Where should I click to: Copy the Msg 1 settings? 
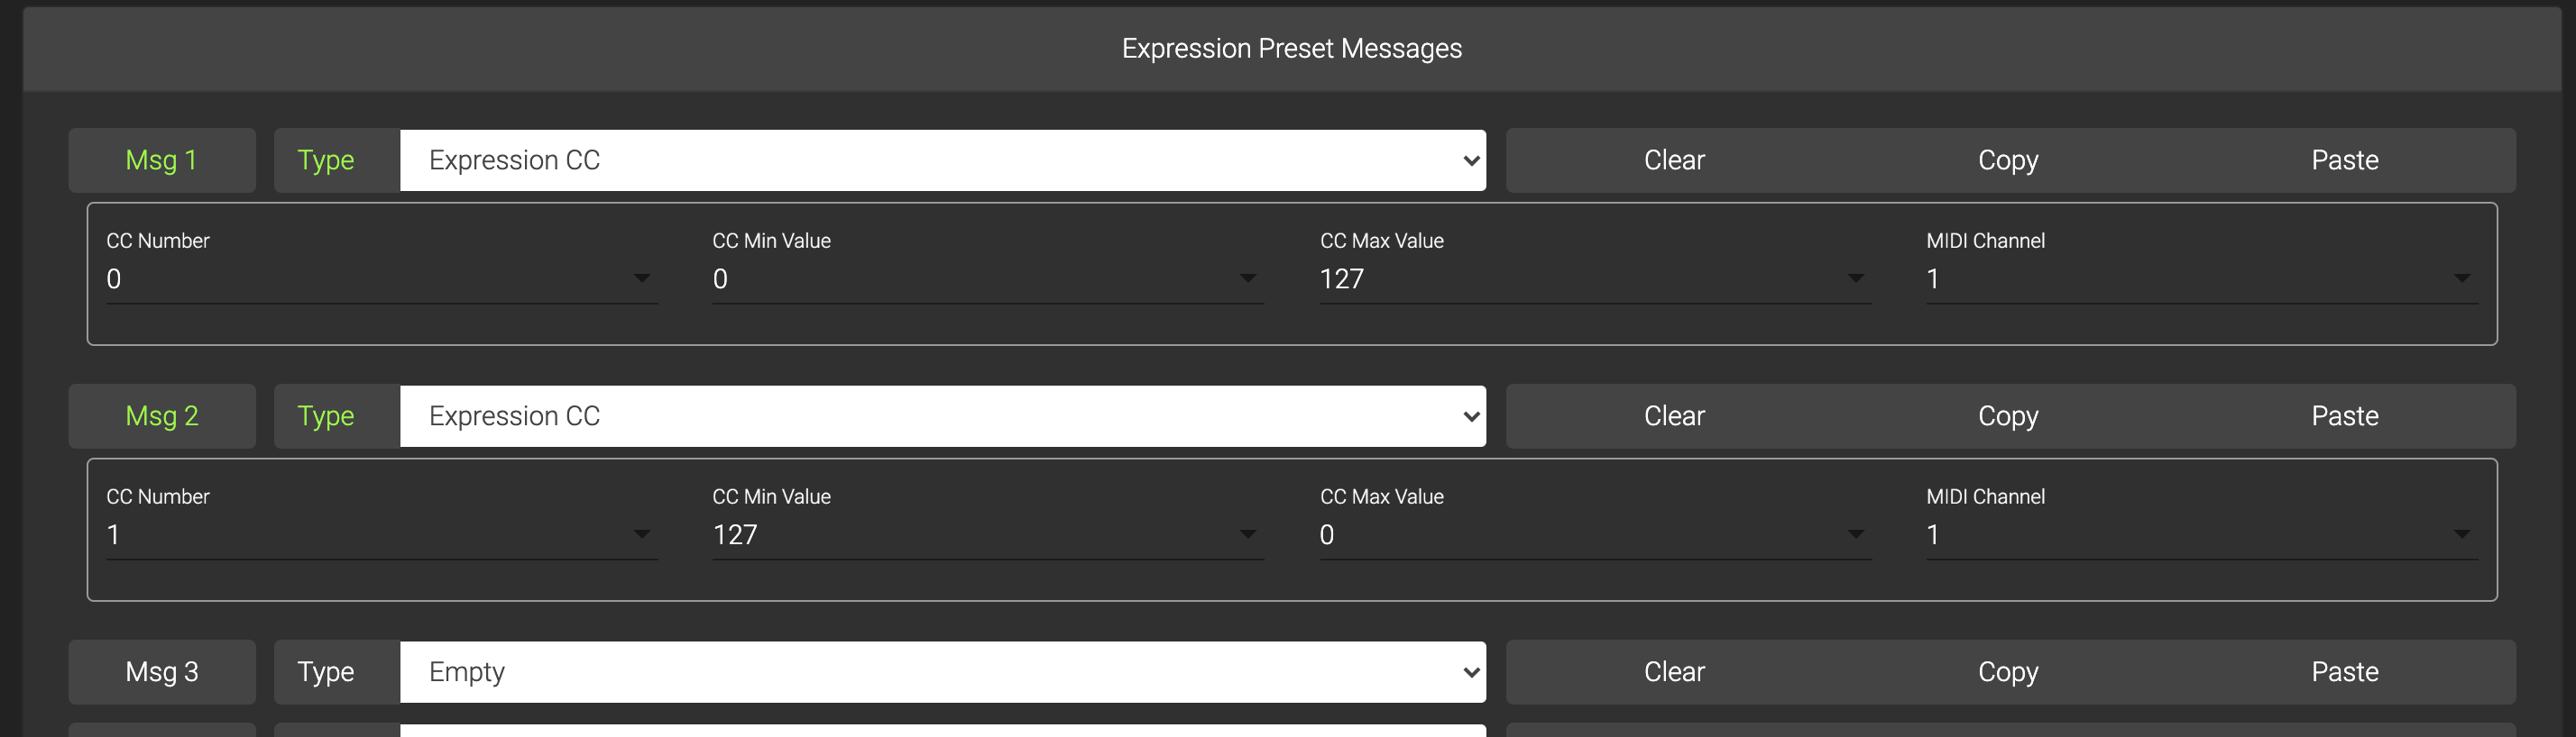coord(2008,159)
